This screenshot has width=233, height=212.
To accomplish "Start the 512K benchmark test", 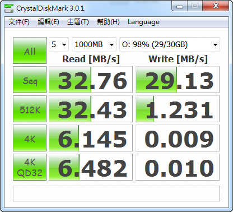I will [30, 109].
